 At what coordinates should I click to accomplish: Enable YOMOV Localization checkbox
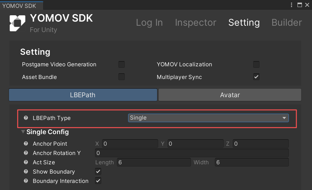(256, 64)
